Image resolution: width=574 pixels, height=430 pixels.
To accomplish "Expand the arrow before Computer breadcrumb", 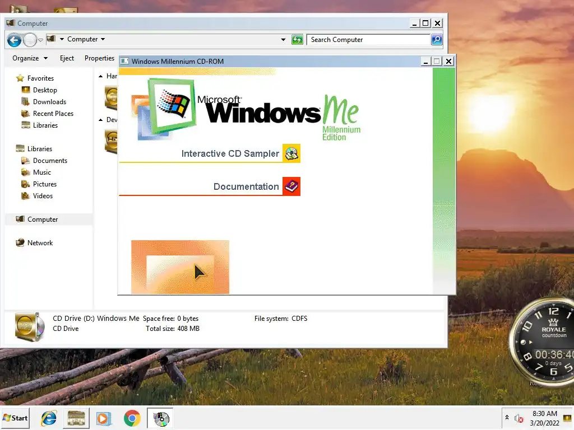I will tap(62, 39).
